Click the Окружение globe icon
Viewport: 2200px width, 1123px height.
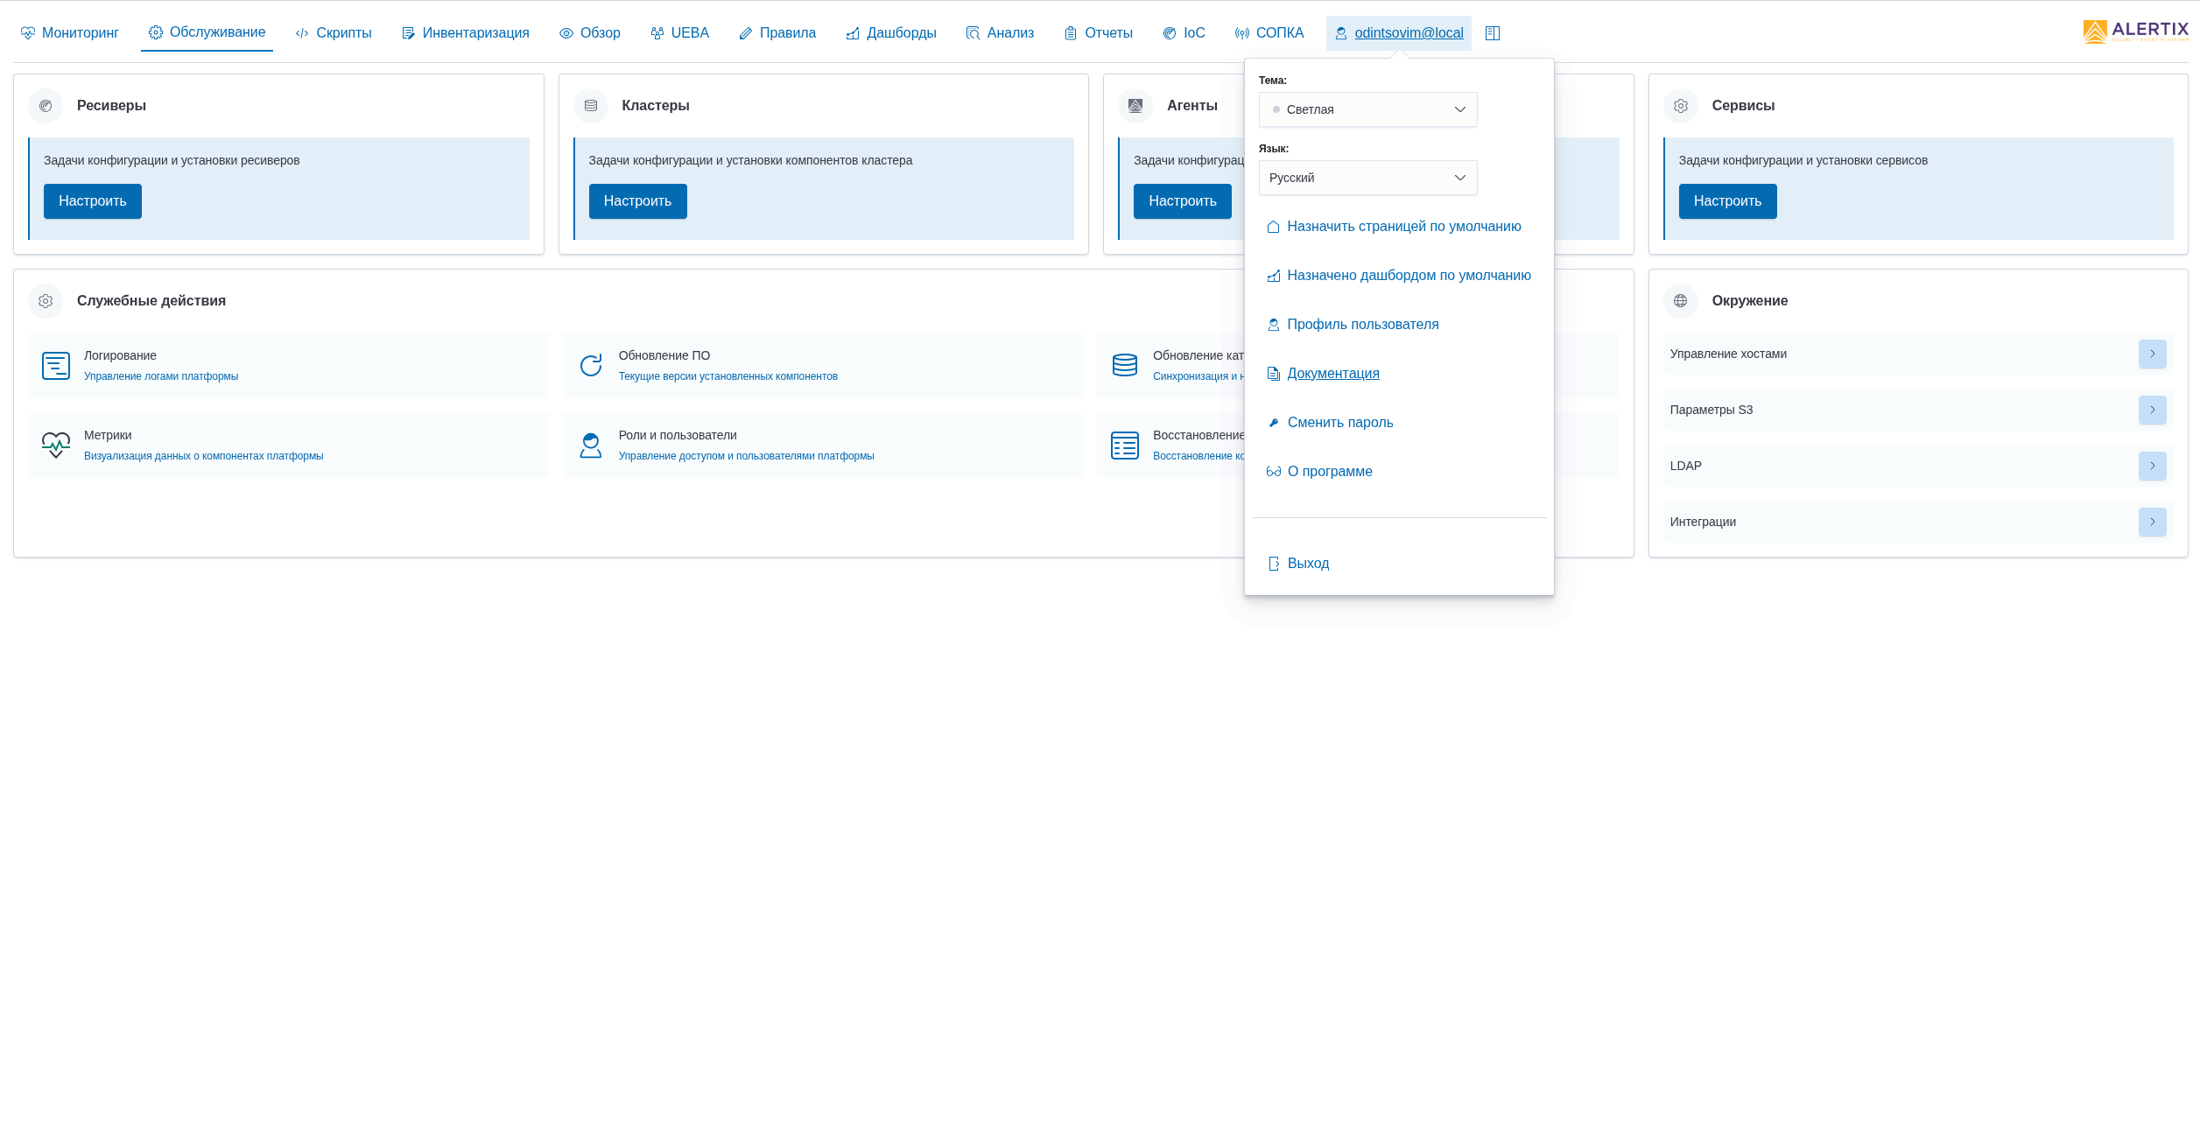pos(1680,301)
